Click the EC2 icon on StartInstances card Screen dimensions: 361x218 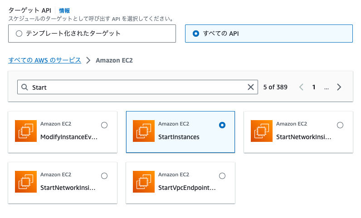[144, 131]
